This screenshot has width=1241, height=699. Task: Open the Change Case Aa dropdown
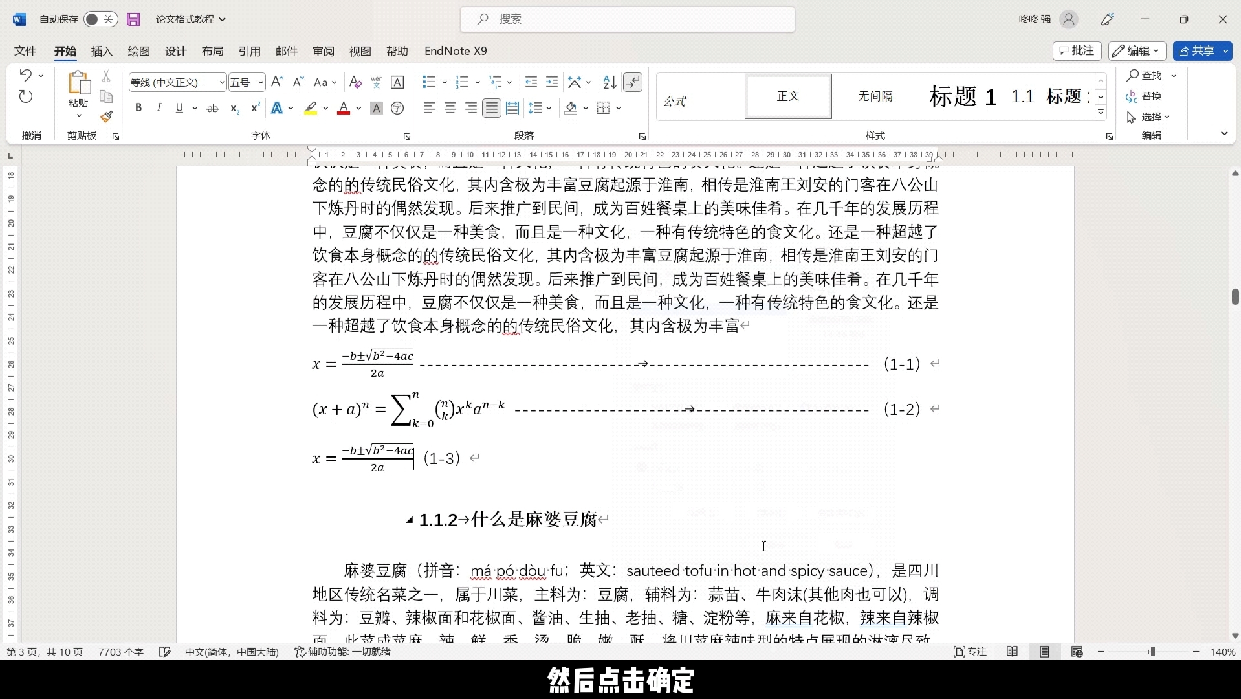[x=325, y=82]
